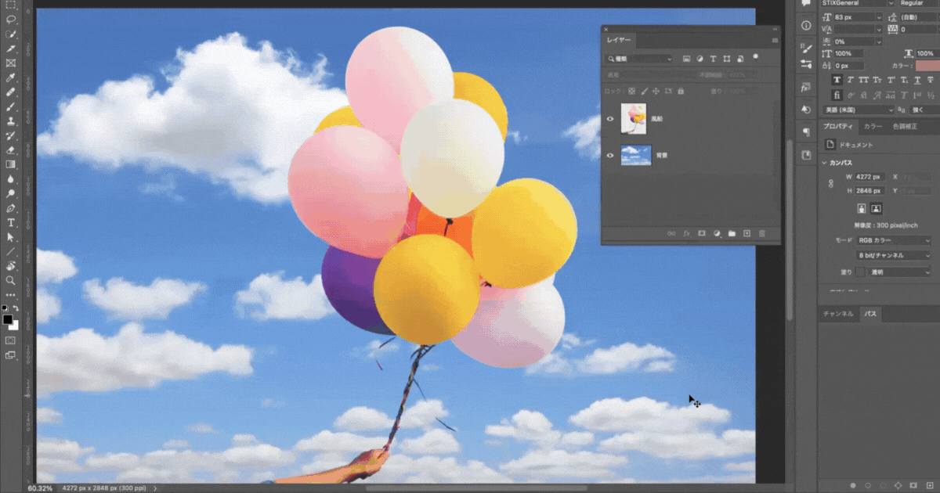
Task: Open the 8 bit/チャンネル dropdown
Action: (x=894, y=256)
